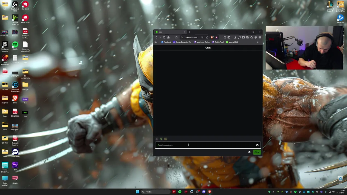The height and width of the screenshot is (195, 347).
Task: Open the emoji picker in chat input
Action: point(257,145)
